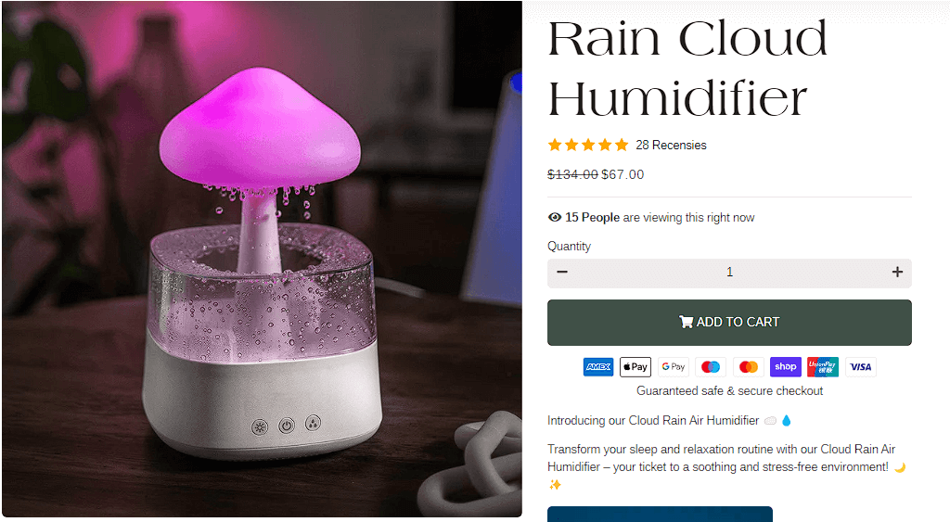Image resolution: width=950 pixels, height=522 pixels.
Task: Click the Mastercard payment icon
Action: (x=749, y=367)
